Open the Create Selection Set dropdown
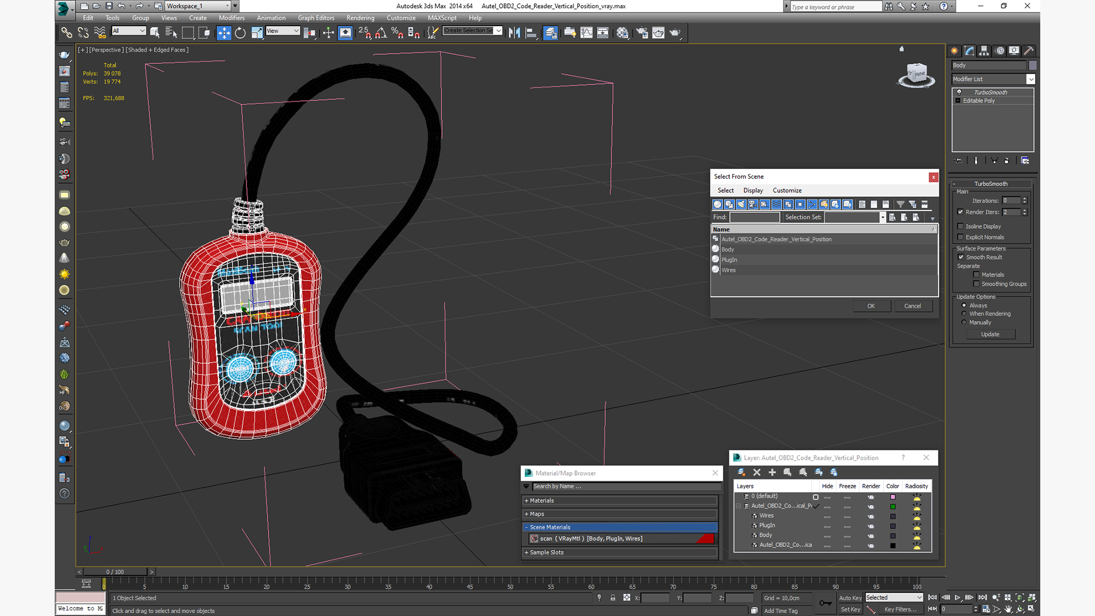 tap(473, 31)
